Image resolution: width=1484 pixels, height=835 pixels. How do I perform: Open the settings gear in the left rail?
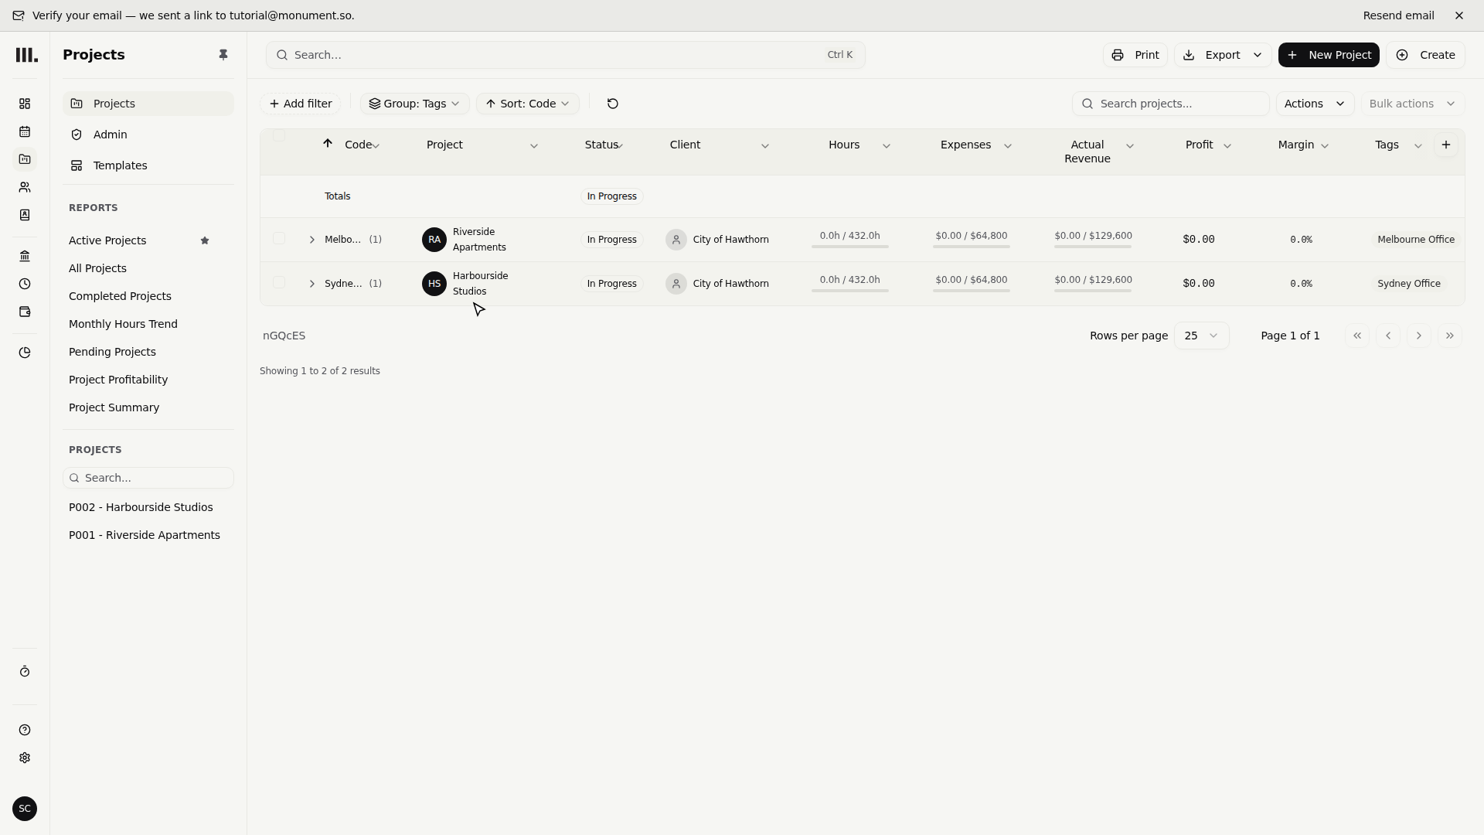point(25,758)
